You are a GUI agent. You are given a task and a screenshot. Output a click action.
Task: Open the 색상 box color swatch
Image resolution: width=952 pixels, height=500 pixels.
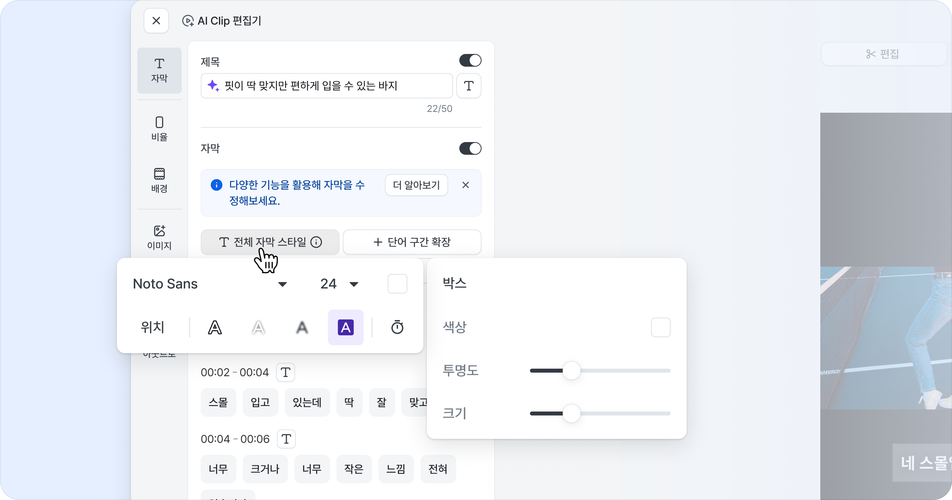661,327
